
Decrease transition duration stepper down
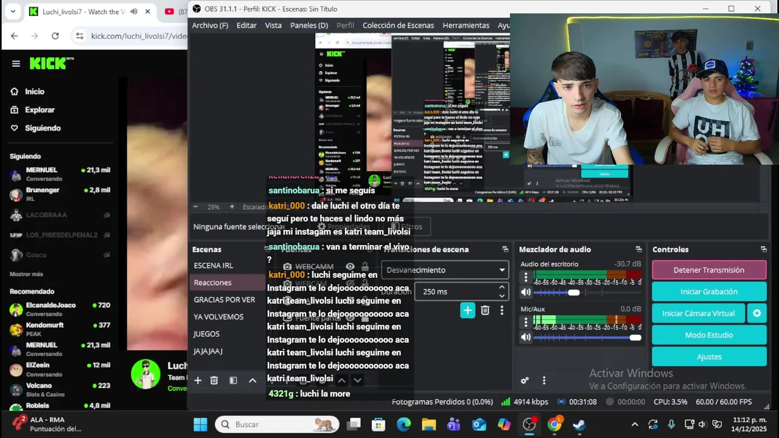pyautogui.click(x=501, y=296)
